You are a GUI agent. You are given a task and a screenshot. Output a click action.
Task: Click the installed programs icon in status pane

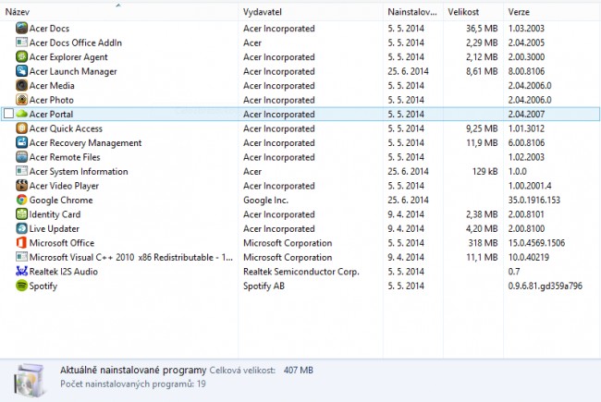pos(30,380)
